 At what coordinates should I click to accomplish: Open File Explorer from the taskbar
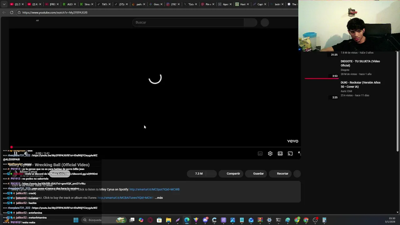(x=168, y=220)
